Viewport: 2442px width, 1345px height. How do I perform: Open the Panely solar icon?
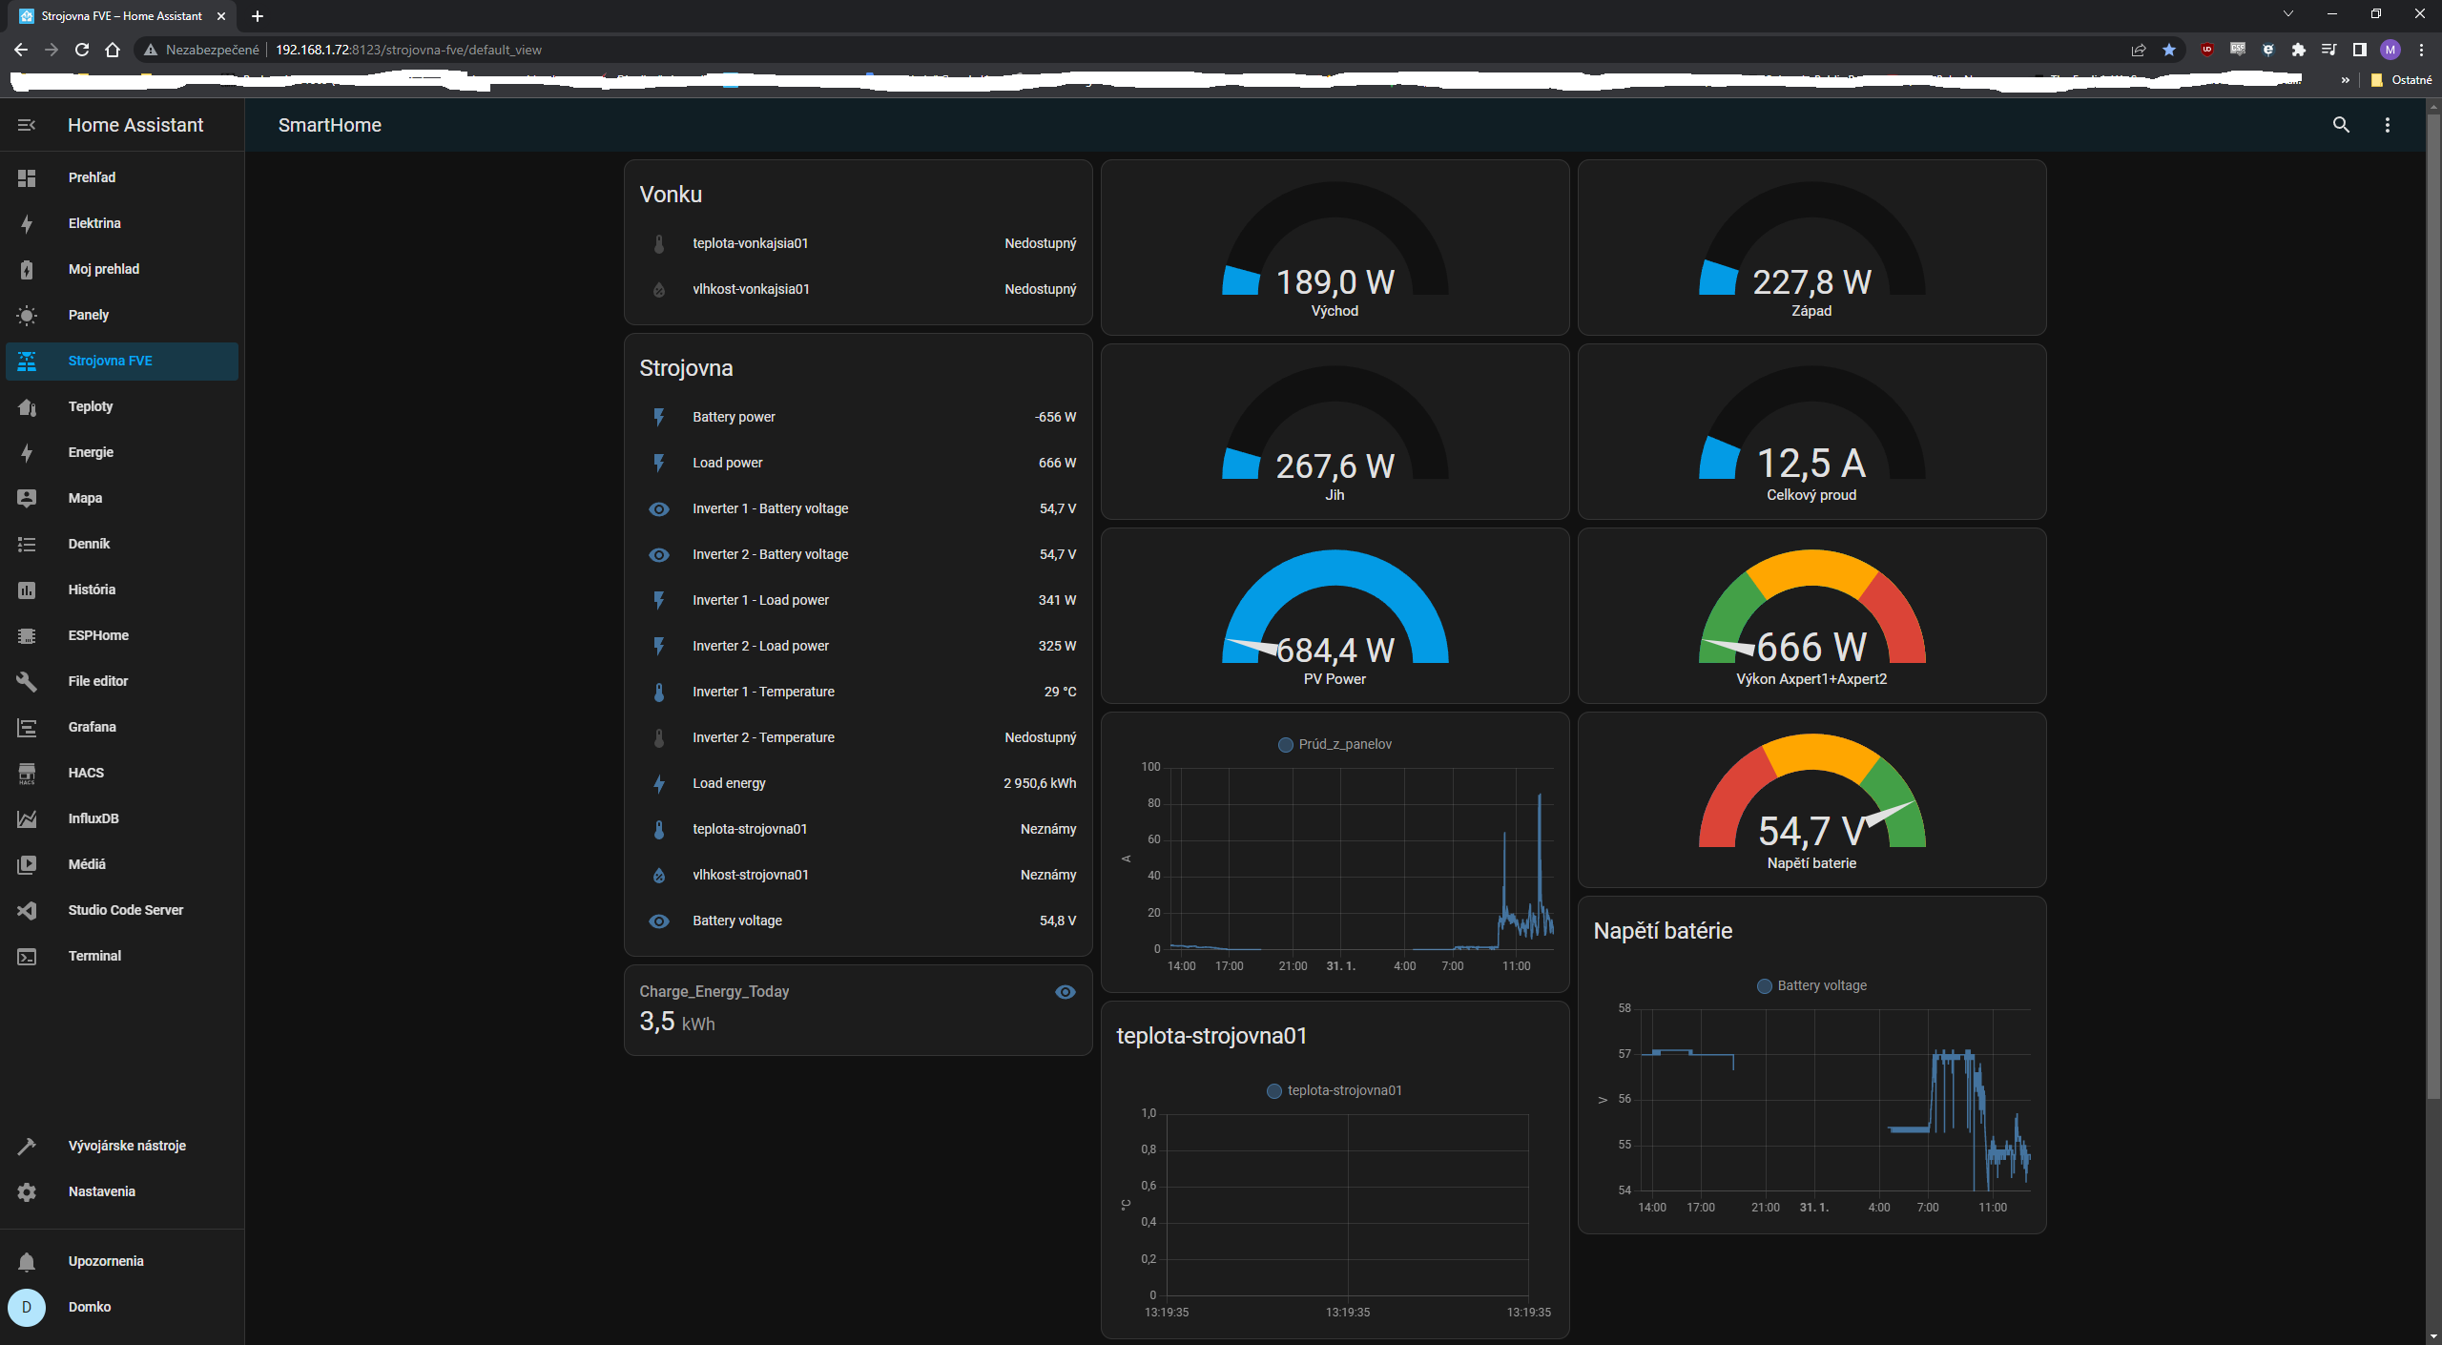(27, 315)
